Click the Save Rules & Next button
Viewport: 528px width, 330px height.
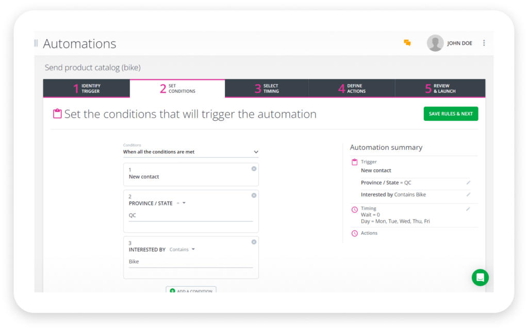[x=451, y=113]
